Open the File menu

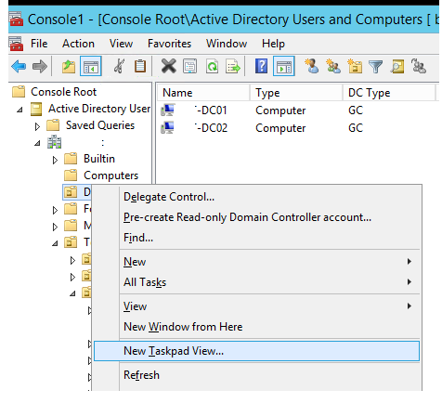click(39, 44)
